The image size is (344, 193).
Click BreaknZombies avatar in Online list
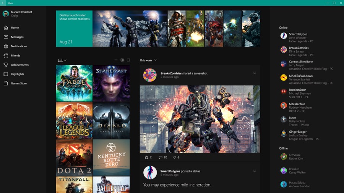(284, 50)
